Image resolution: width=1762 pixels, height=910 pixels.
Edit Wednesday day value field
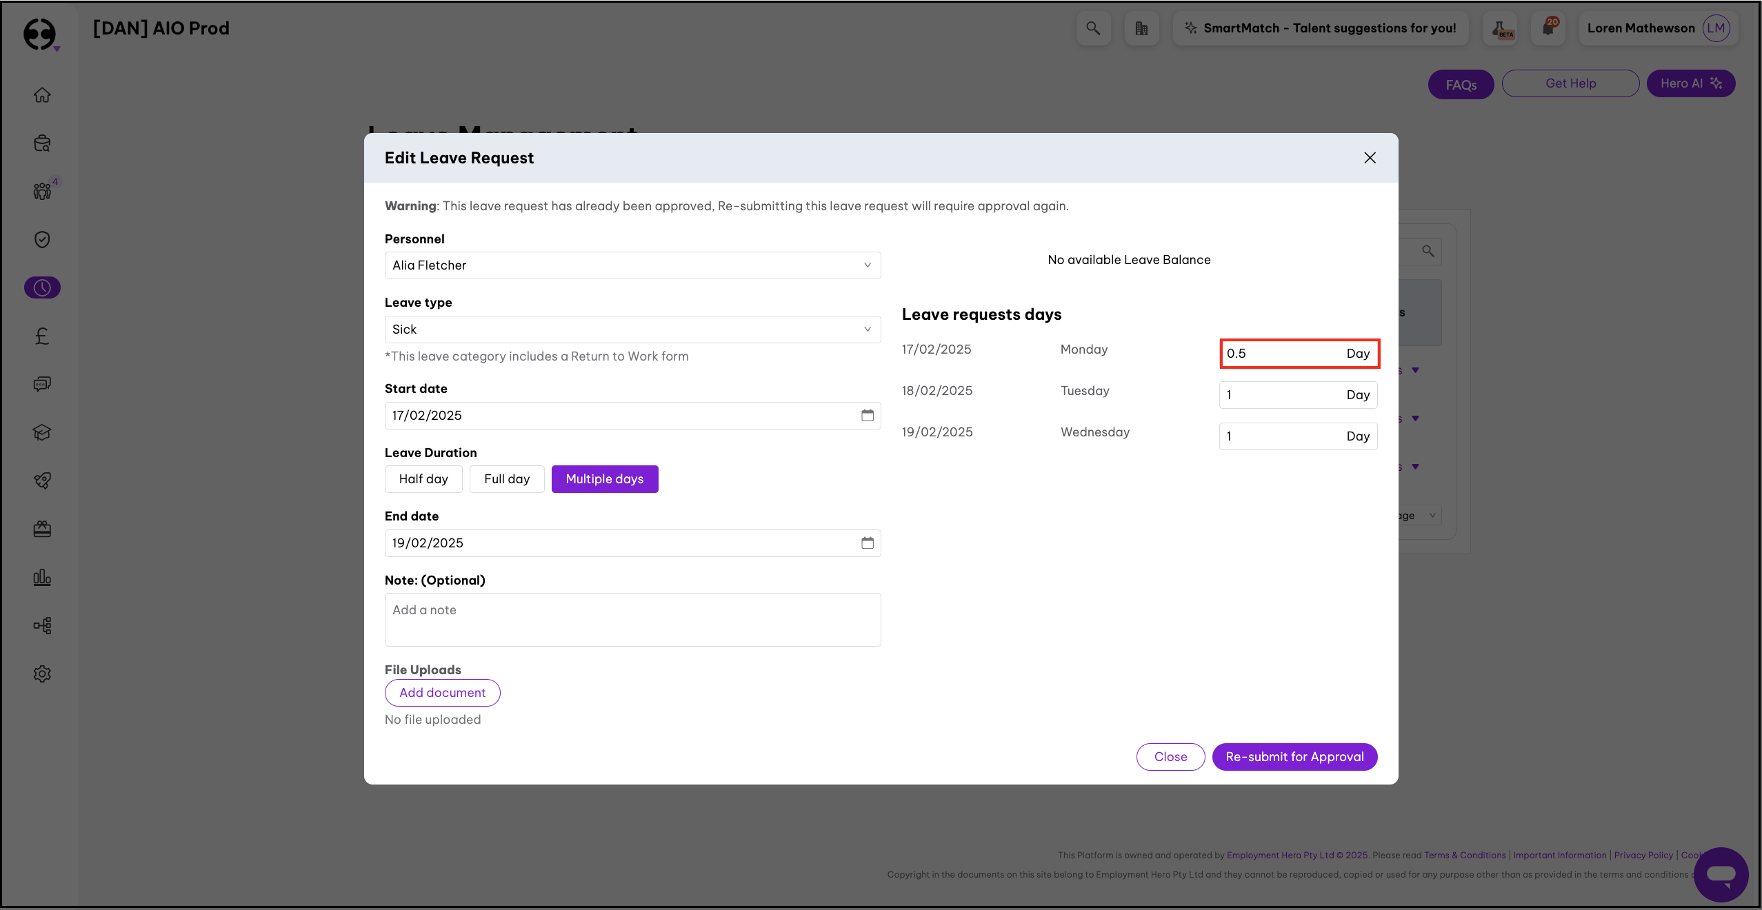pyautogui.click(x=1299, y=436)
